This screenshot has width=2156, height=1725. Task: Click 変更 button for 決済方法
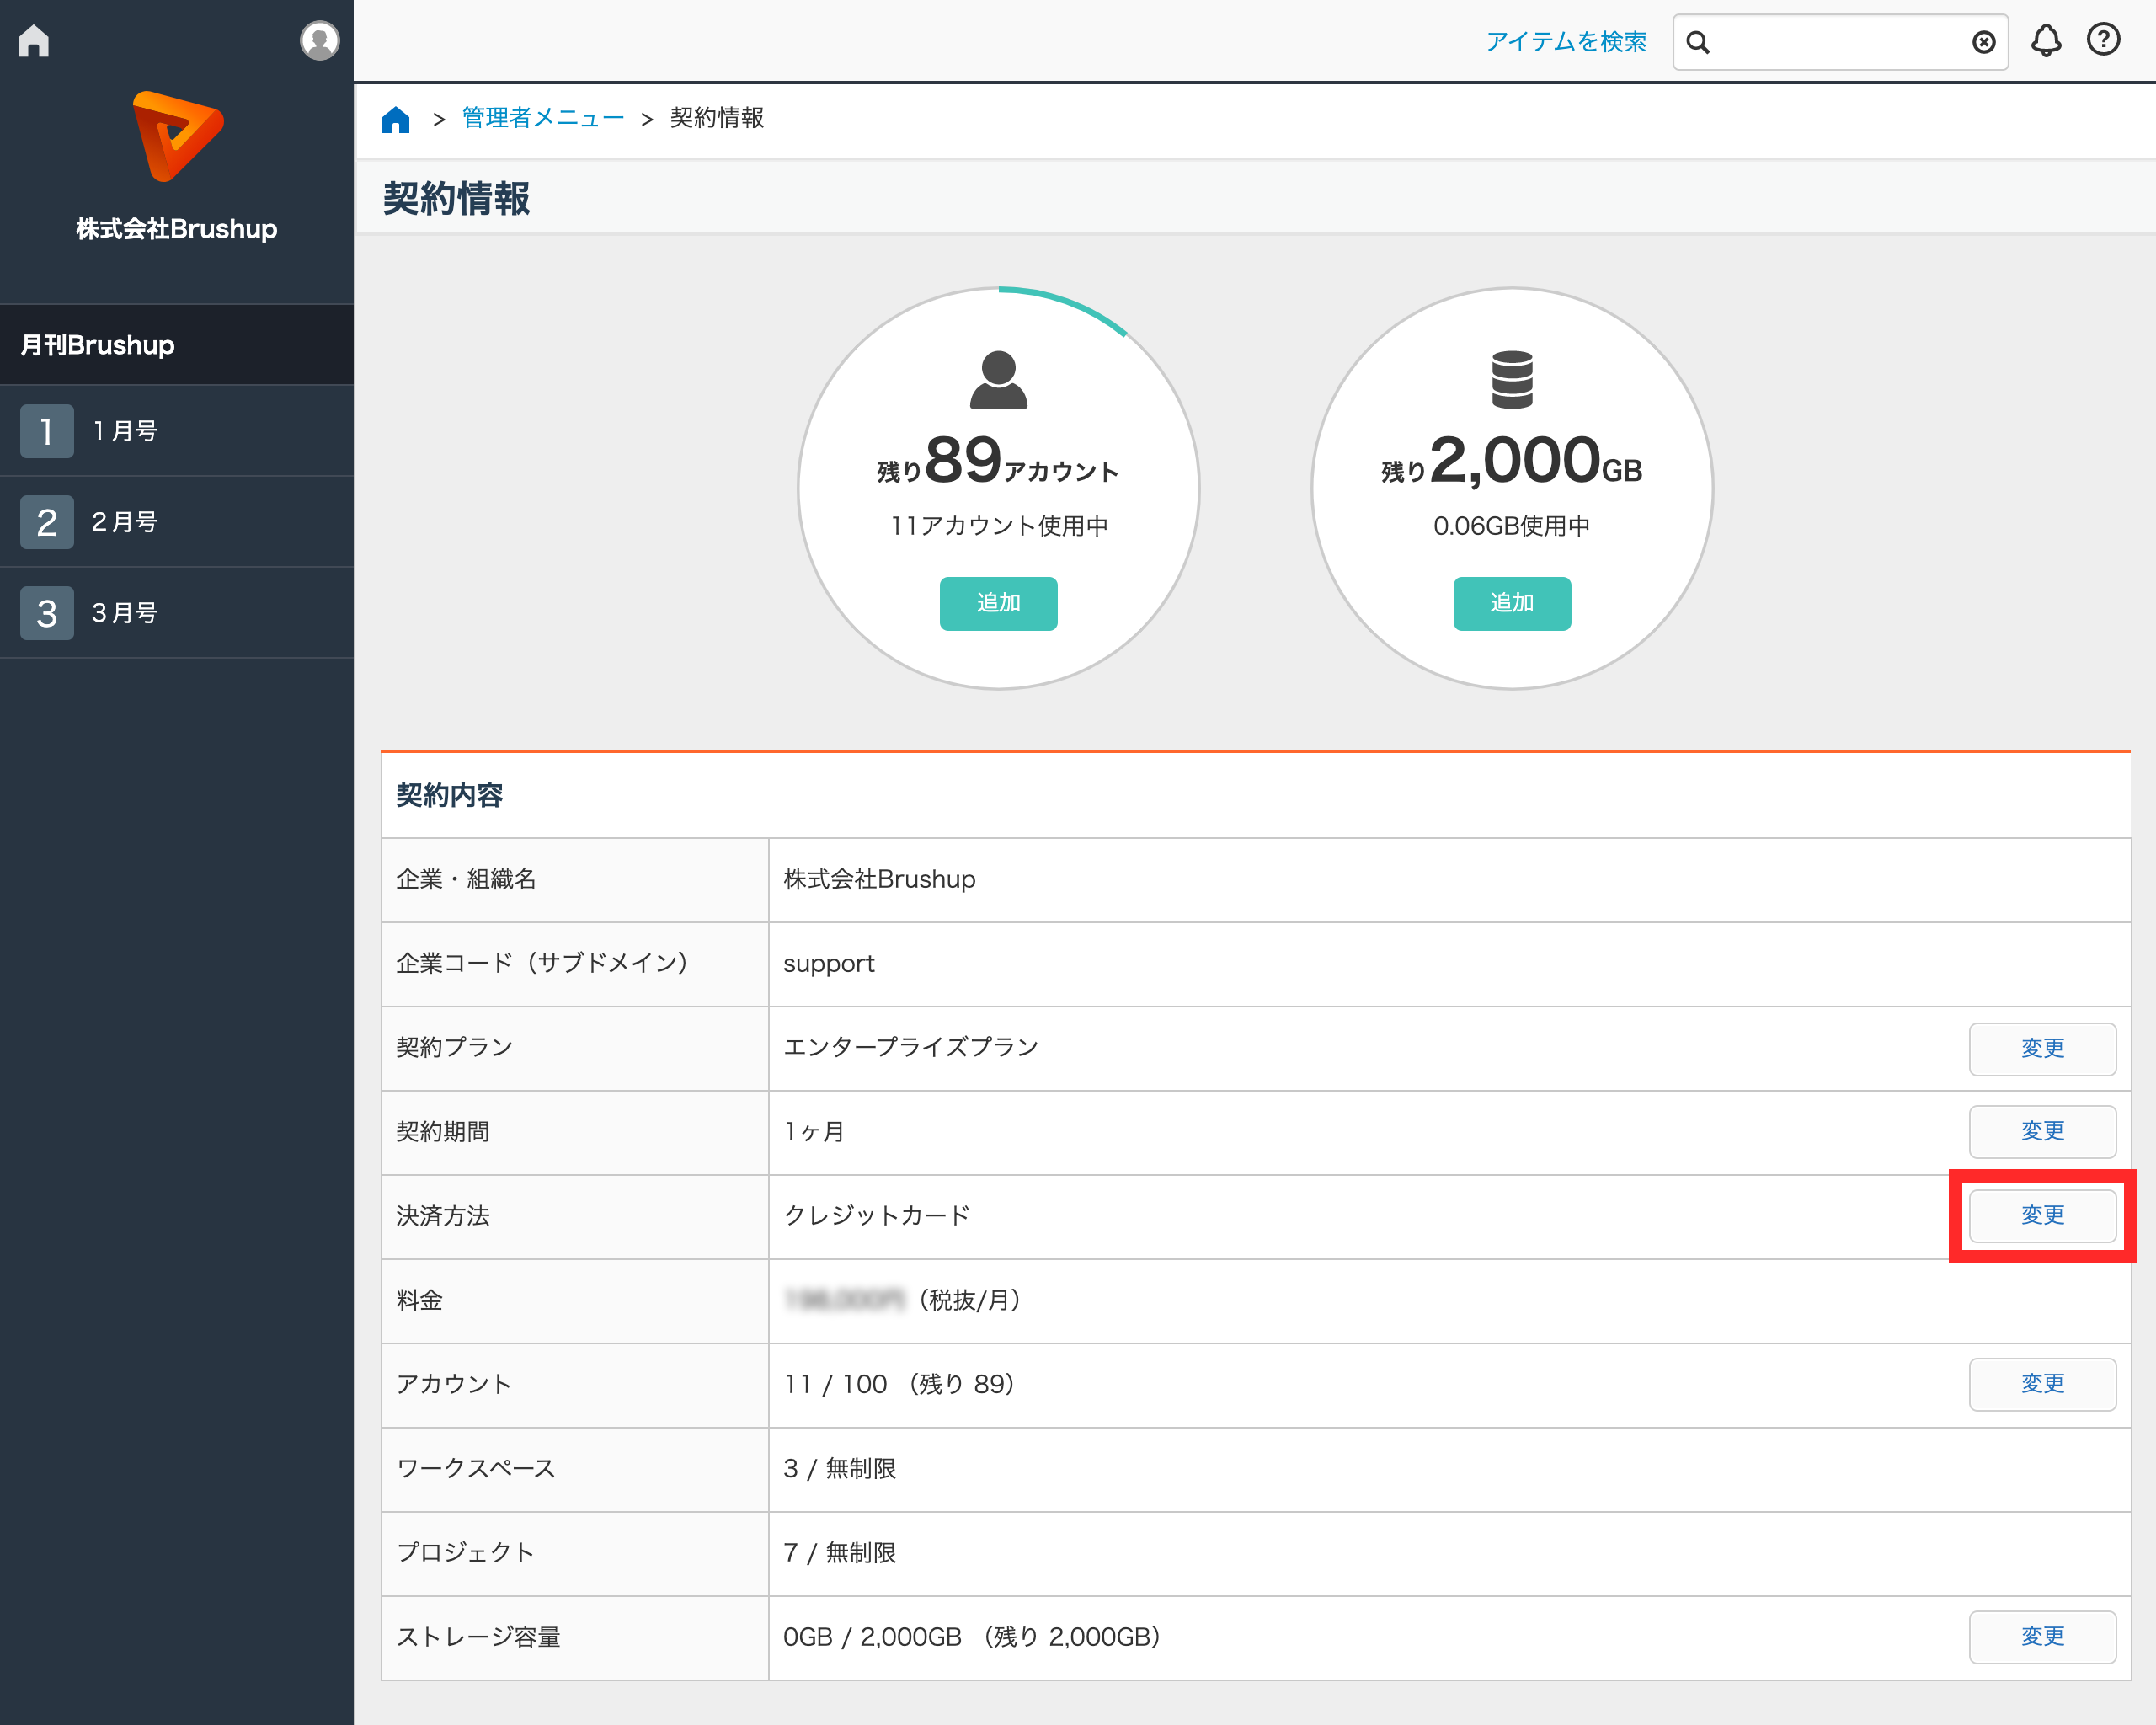2042,1215
